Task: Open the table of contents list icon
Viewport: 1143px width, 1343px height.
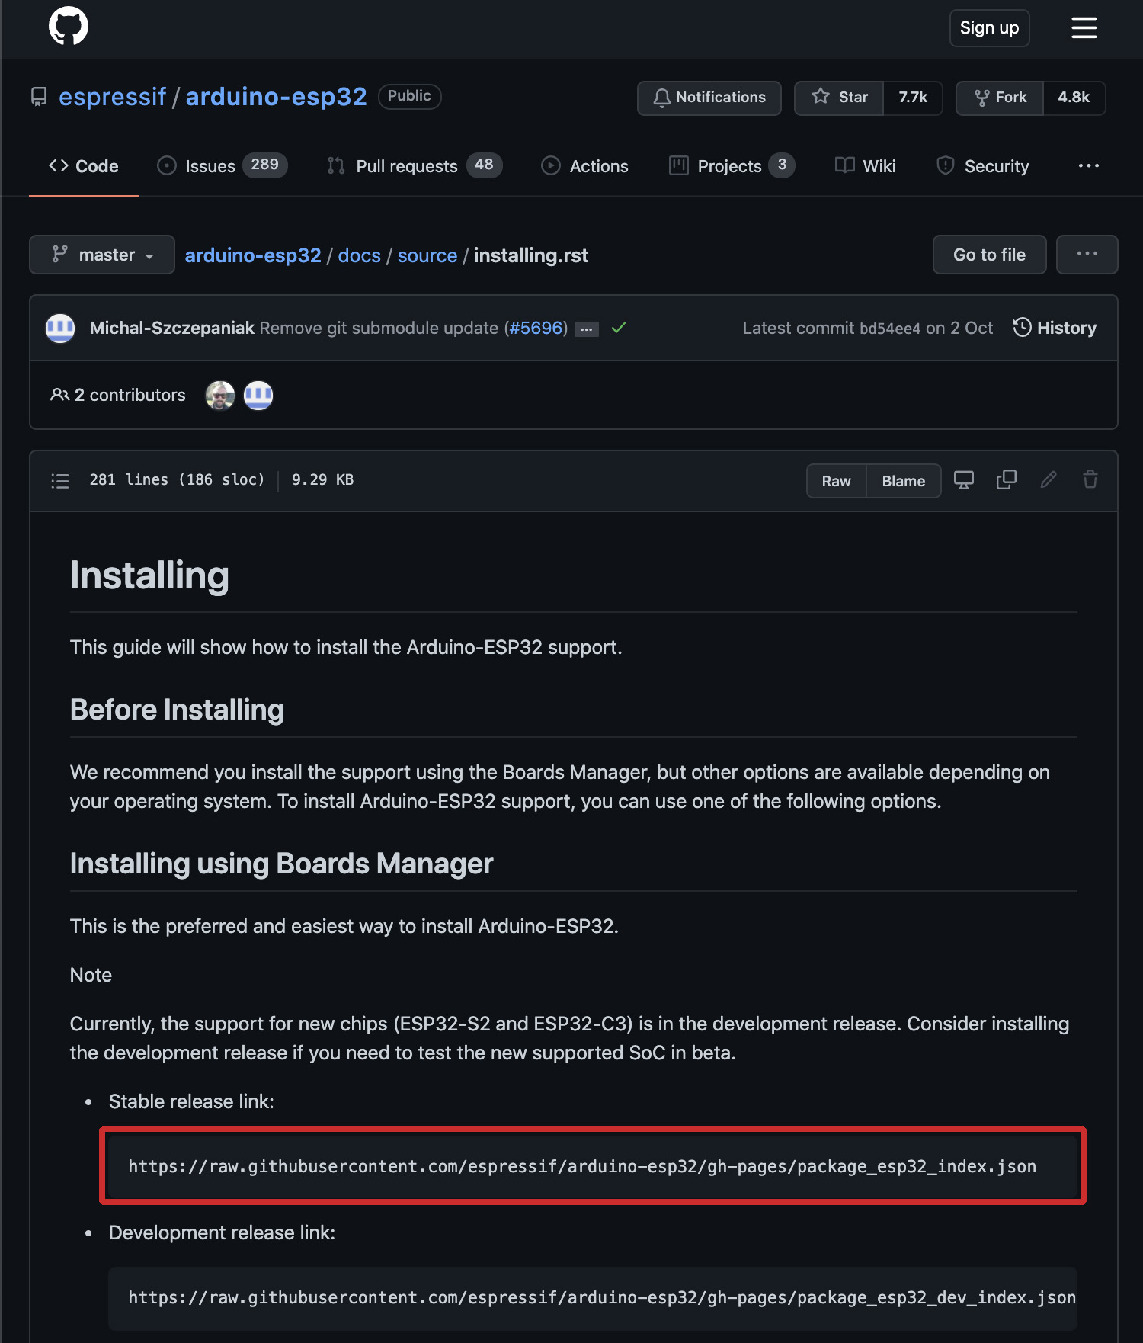Action: (x=60, y=481)
